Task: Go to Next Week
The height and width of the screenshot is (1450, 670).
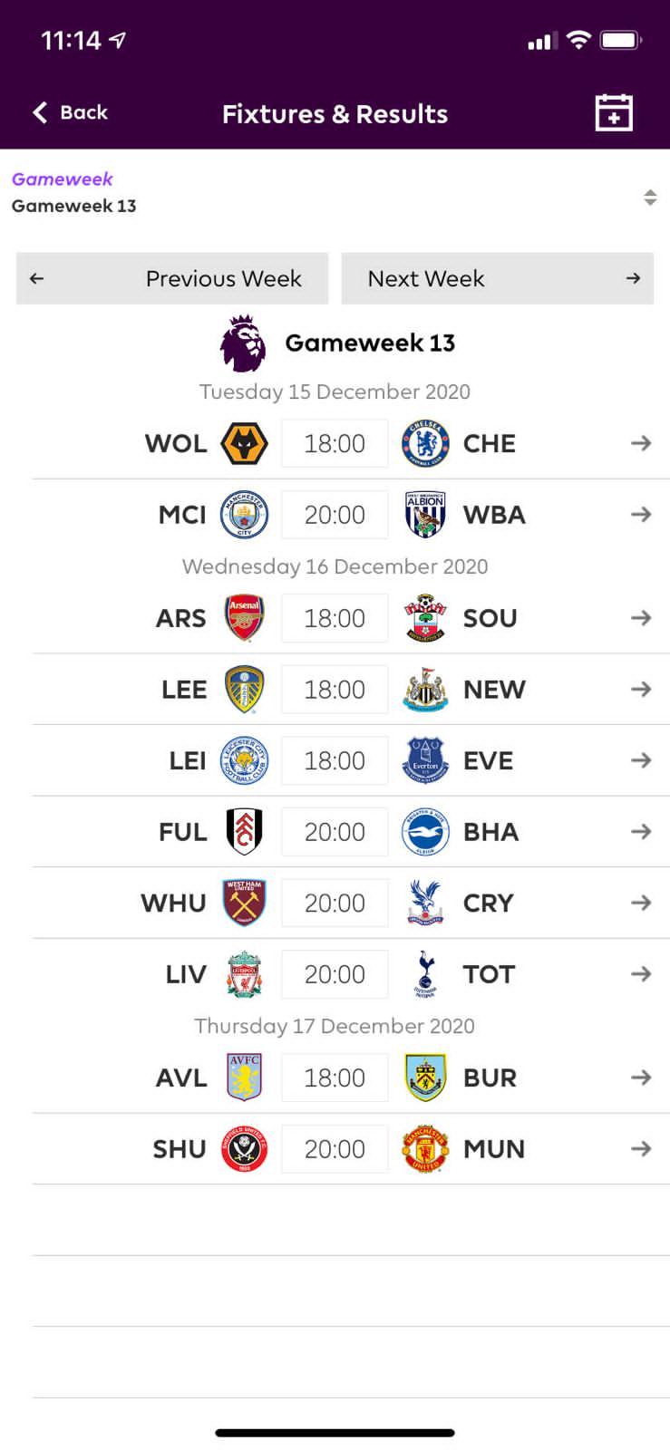Action: point(497,278)
